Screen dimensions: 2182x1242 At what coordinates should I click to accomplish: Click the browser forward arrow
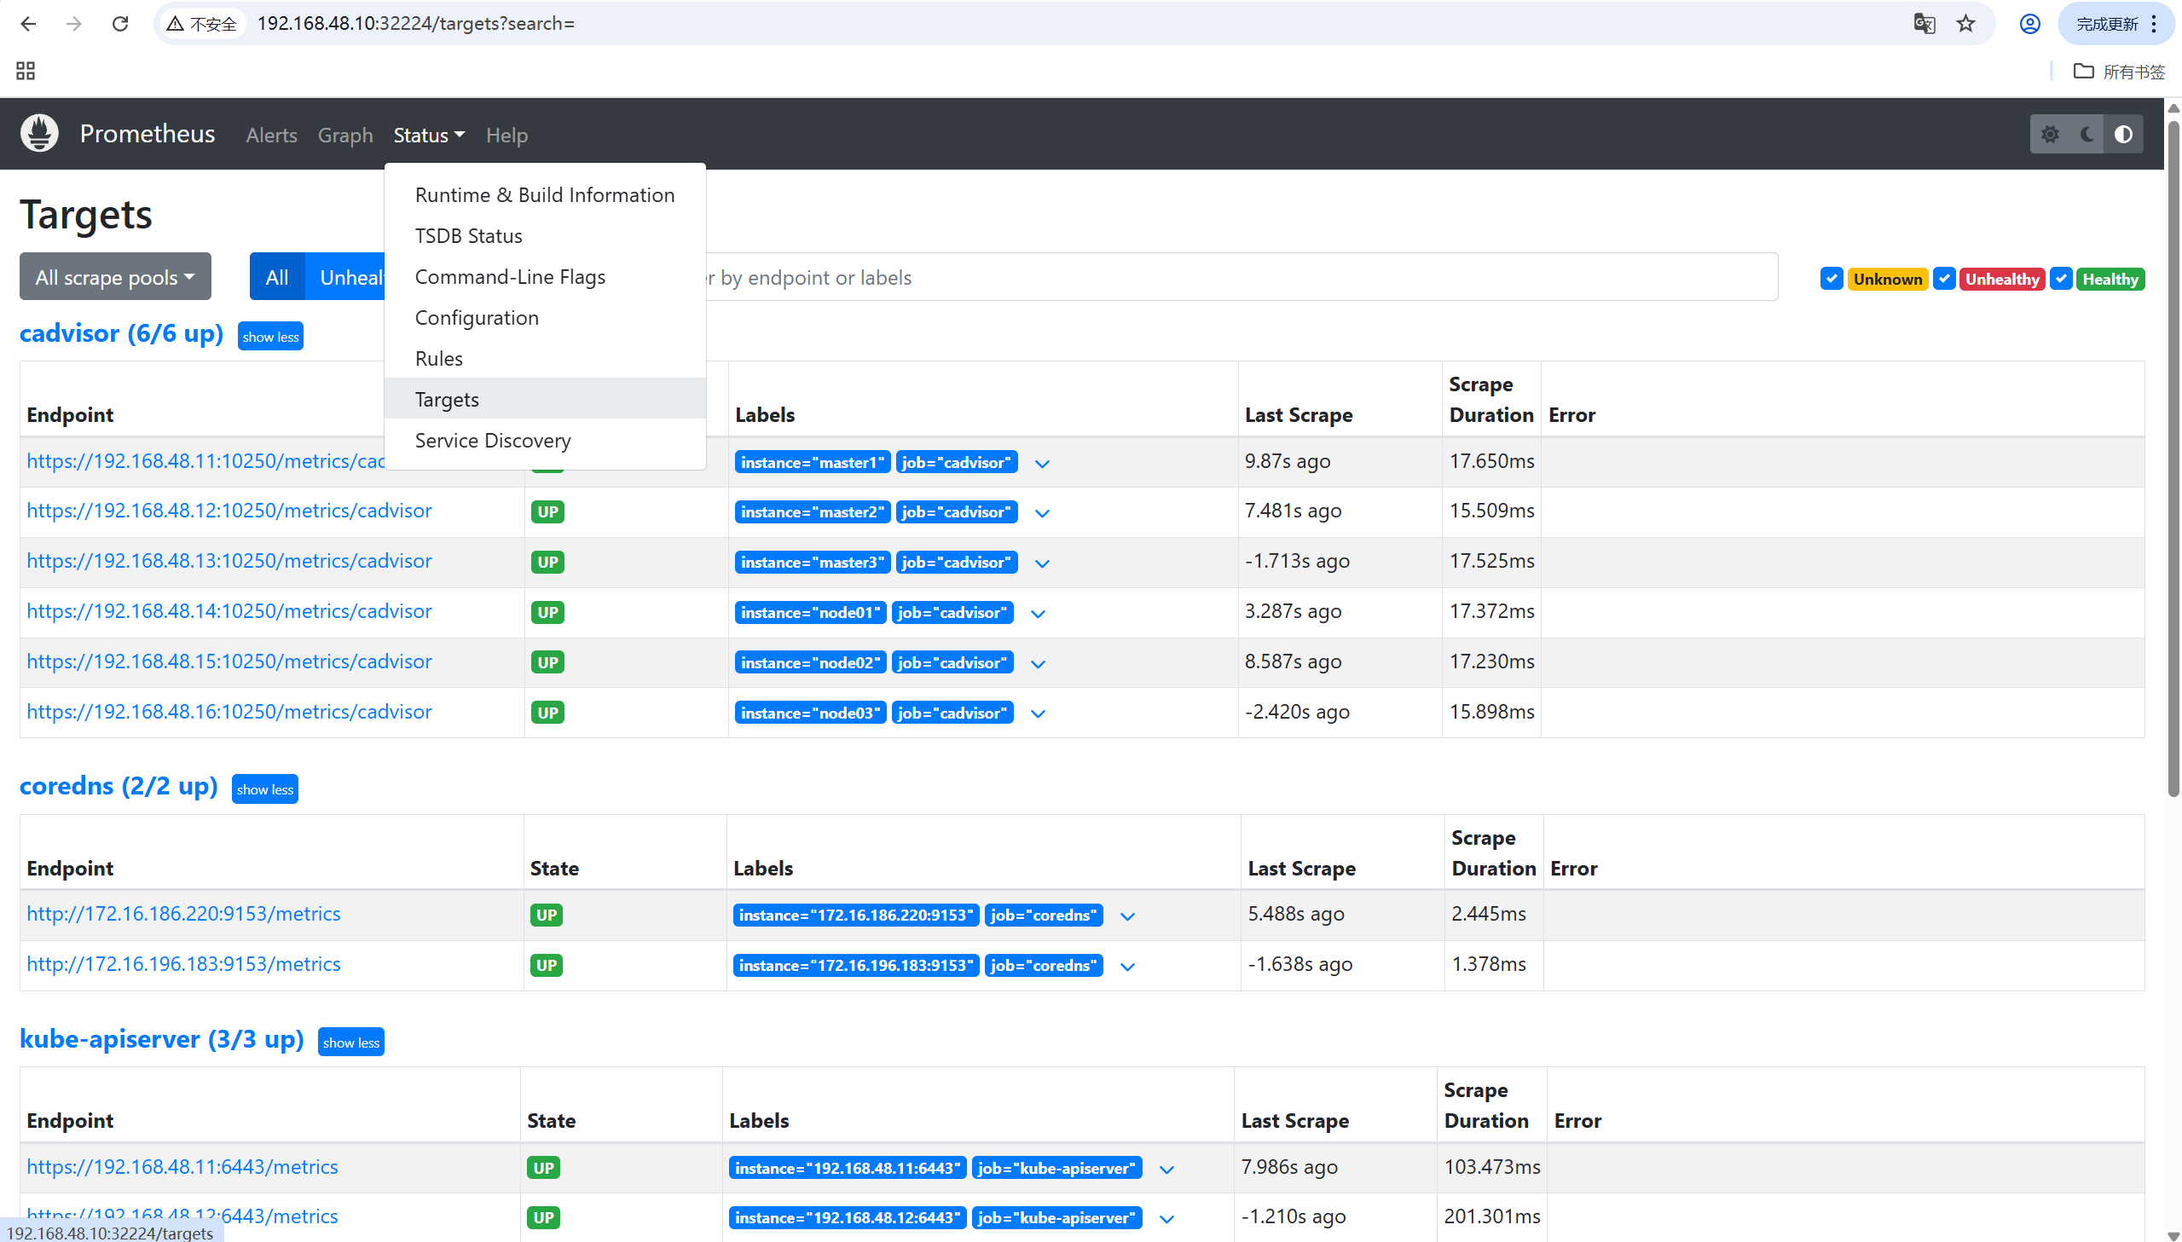[x=74, y=24]
